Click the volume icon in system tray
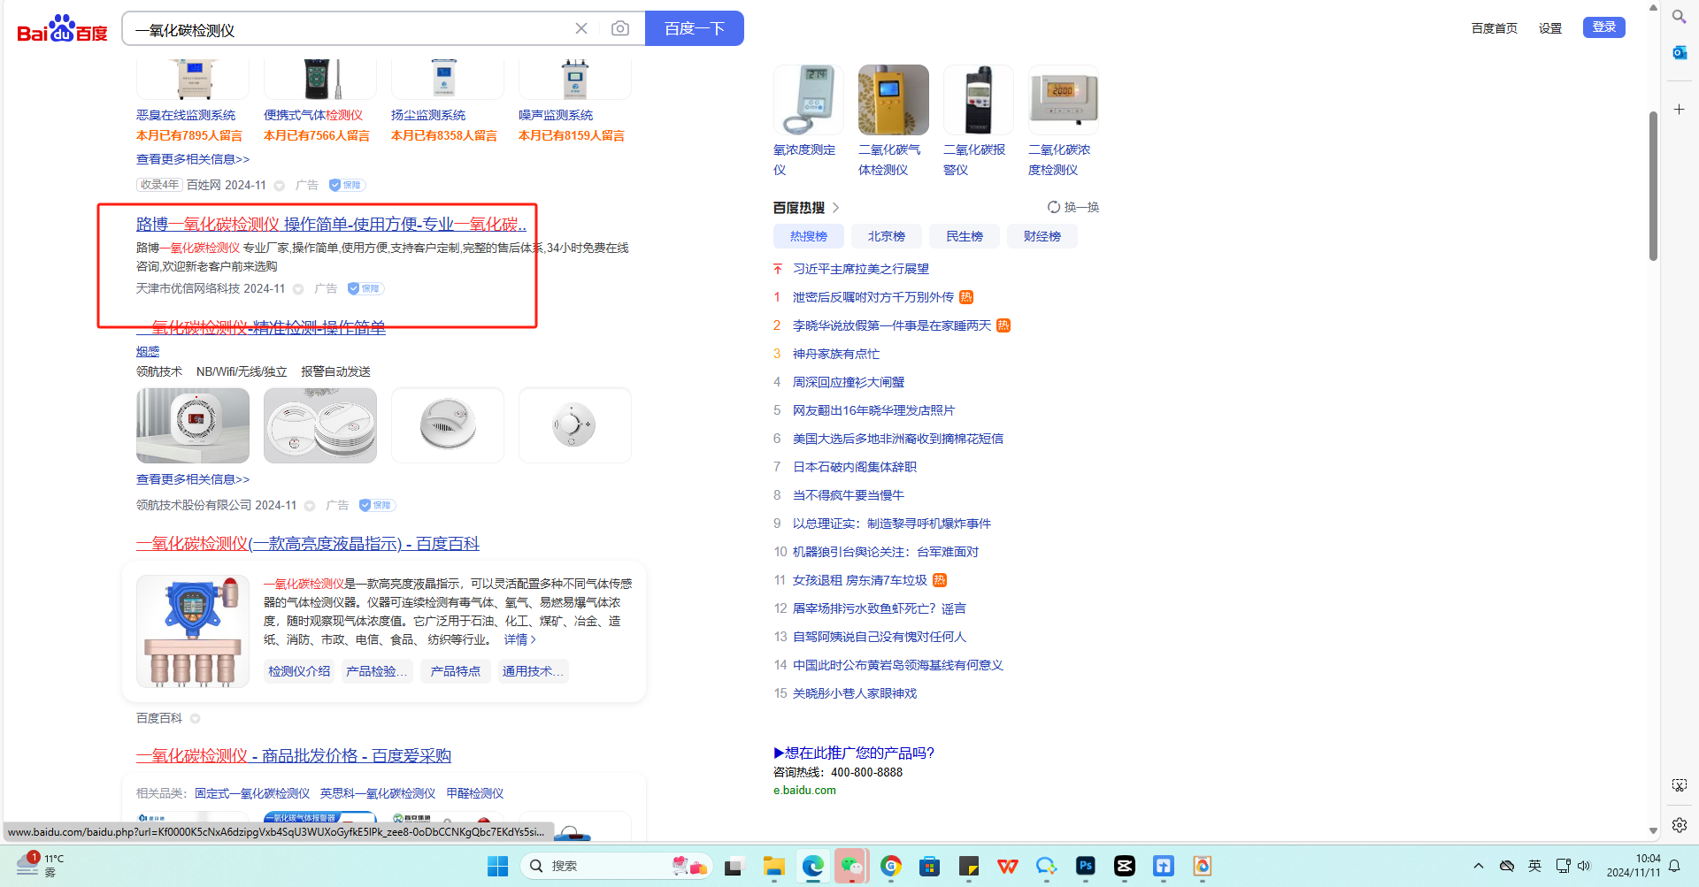 1584,866
